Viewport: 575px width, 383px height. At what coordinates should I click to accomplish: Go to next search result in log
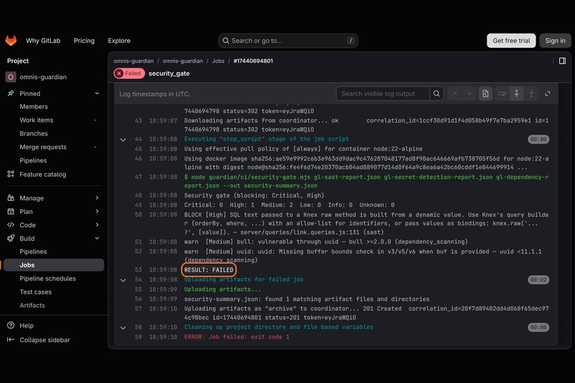[469, 93]
